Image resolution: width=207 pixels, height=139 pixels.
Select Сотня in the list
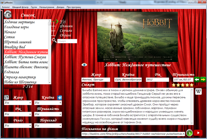point(26,37)
